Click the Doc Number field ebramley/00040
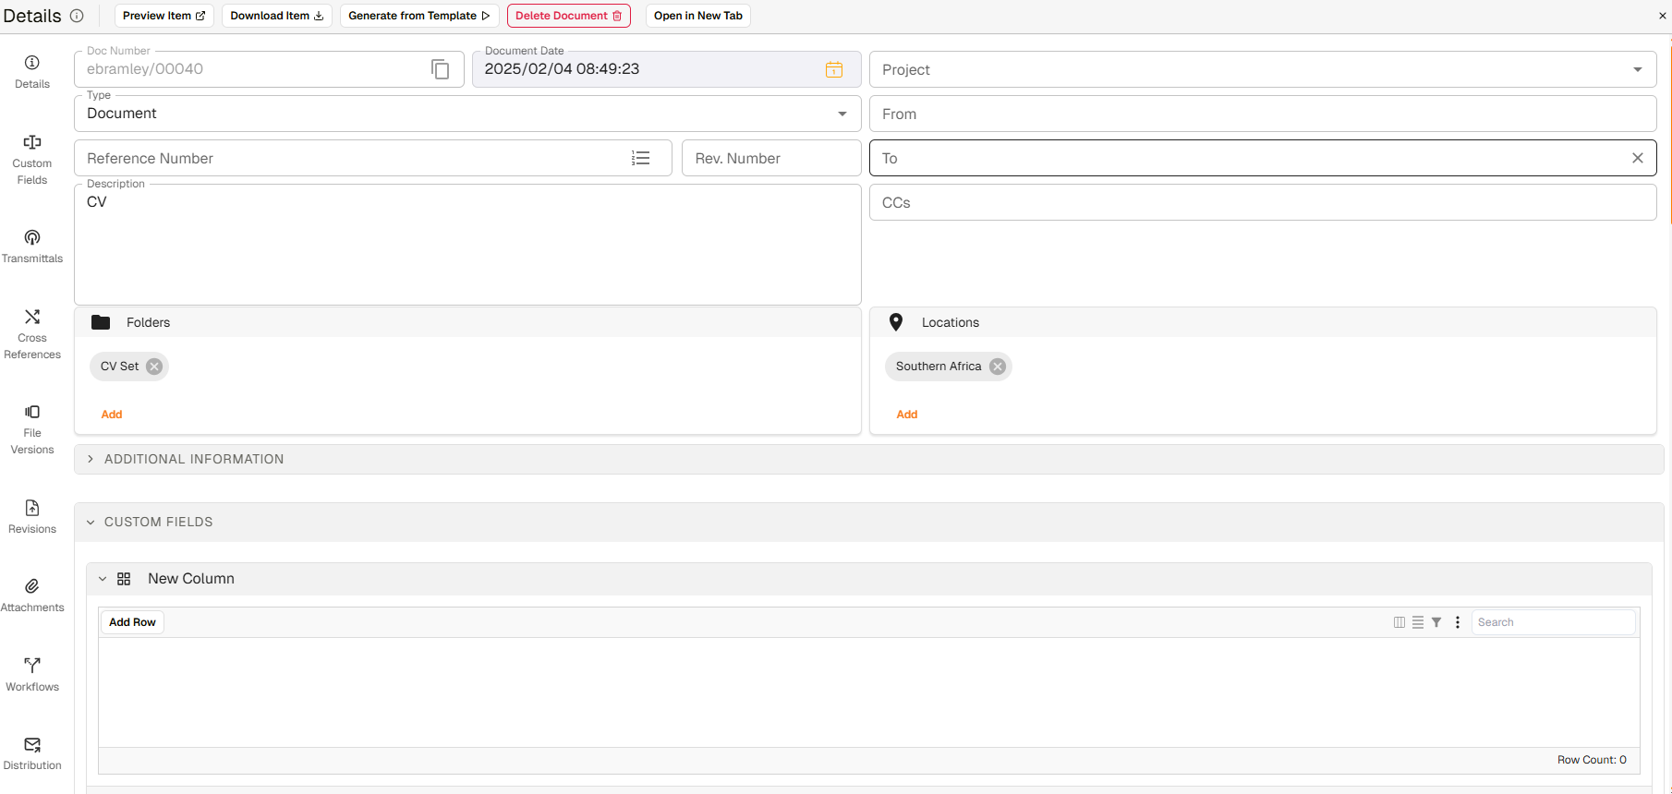 pyautogui.click(x=269, y=69)
